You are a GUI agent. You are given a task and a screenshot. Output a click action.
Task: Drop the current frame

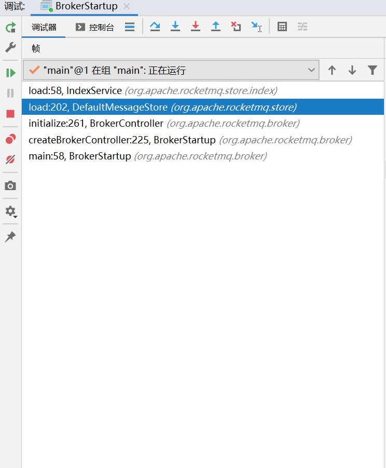pyautogui.click(x=236, y=26)
